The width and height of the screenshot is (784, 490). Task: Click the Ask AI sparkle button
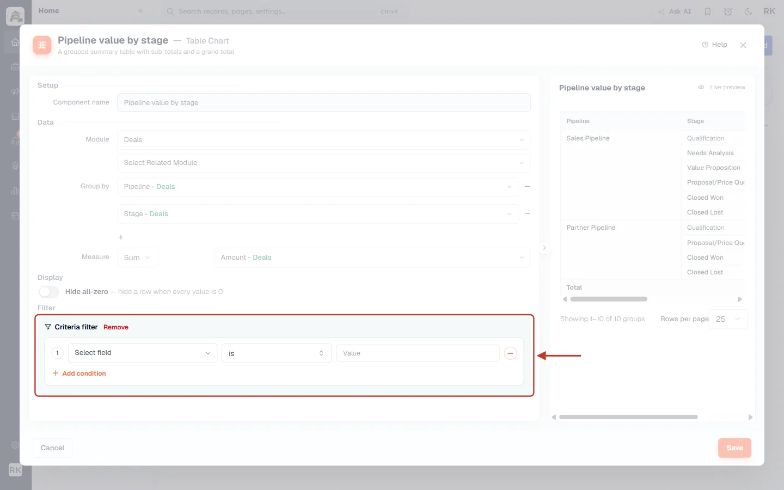[675, 11]
